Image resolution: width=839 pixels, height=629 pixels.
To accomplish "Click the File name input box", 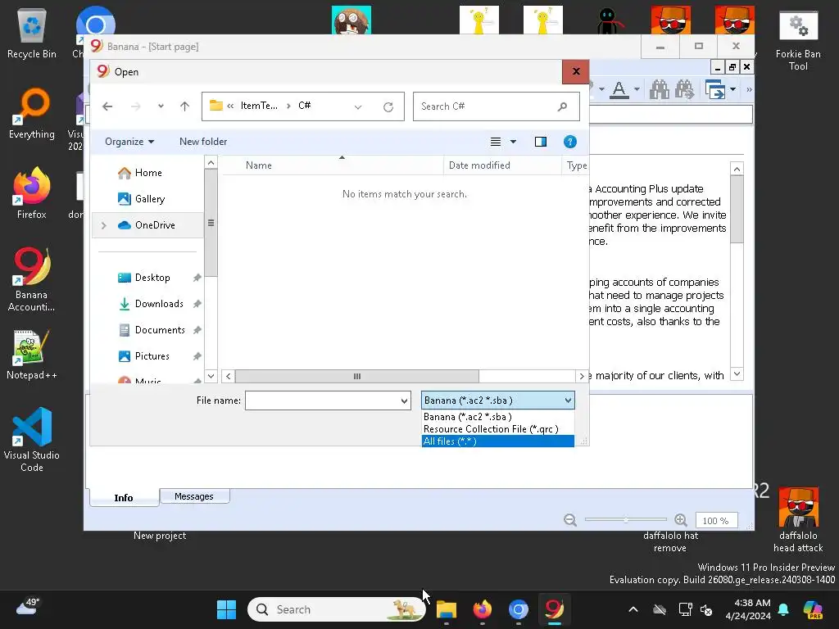I will click(323, 400).
